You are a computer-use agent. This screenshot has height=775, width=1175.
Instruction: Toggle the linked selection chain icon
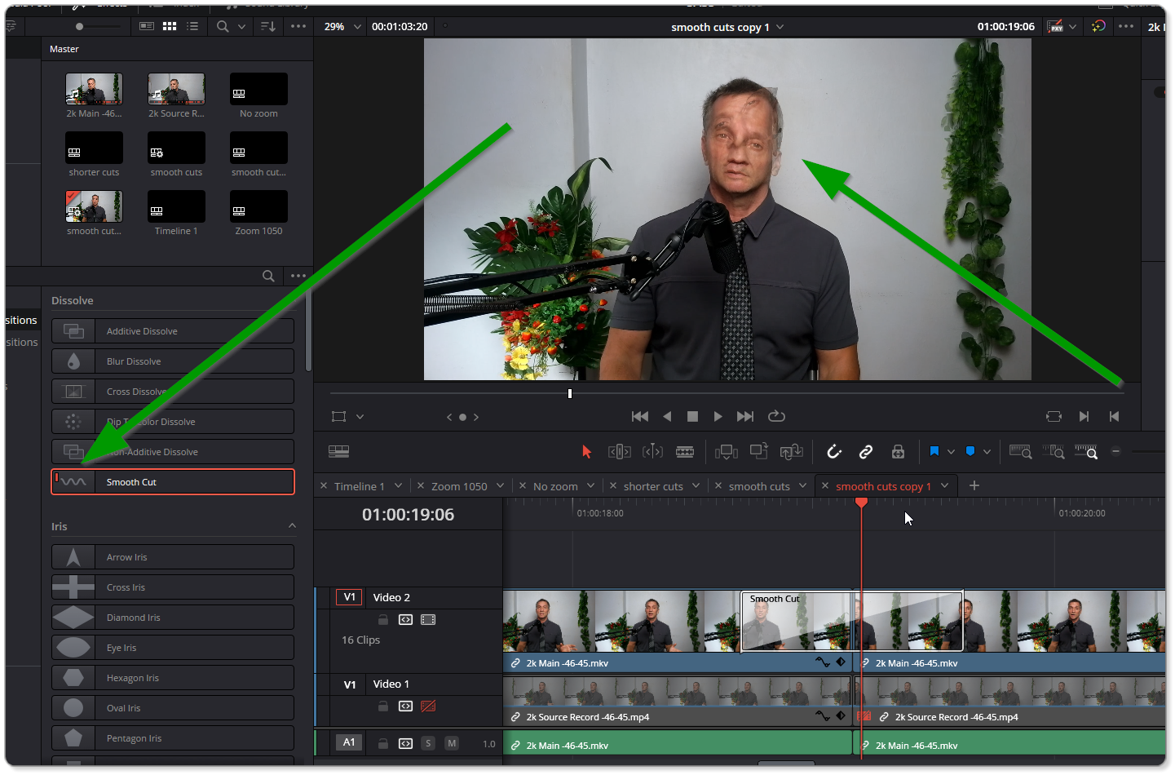(x=866, y=451)
